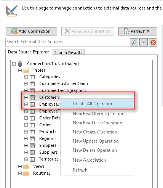This screenshot has height=188, width=163.
Task: Click the Categories table icon
Action: click(x=32, y=77)
